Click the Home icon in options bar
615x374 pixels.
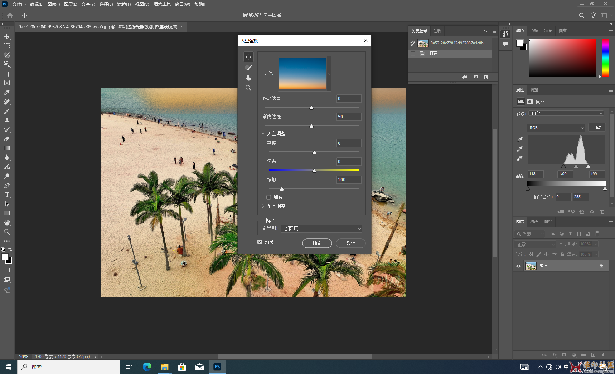point(10,15)
